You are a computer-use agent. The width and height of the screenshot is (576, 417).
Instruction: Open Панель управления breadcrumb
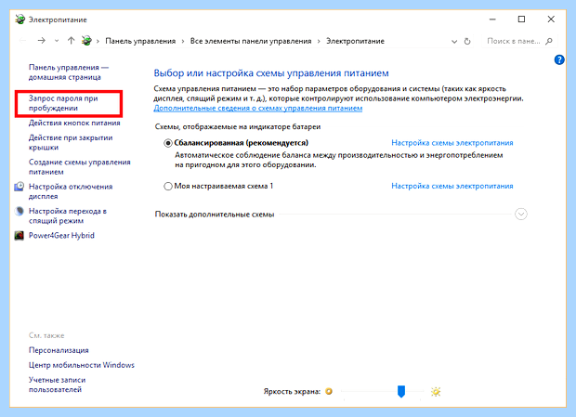coord(140,41)
